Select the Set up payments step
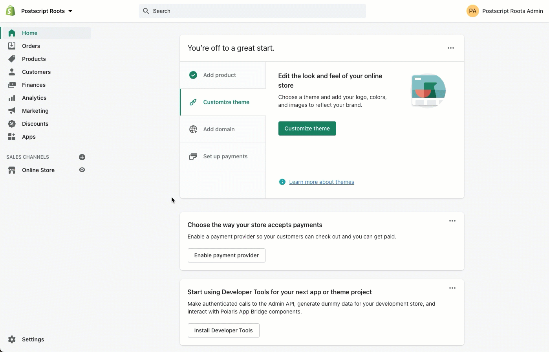 coord(225,156)
